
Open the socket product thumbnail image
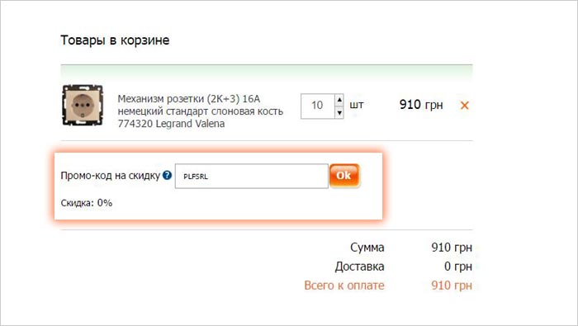(x=83, y=106)
